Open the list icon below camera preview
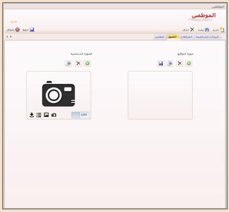 coord(39,115)
